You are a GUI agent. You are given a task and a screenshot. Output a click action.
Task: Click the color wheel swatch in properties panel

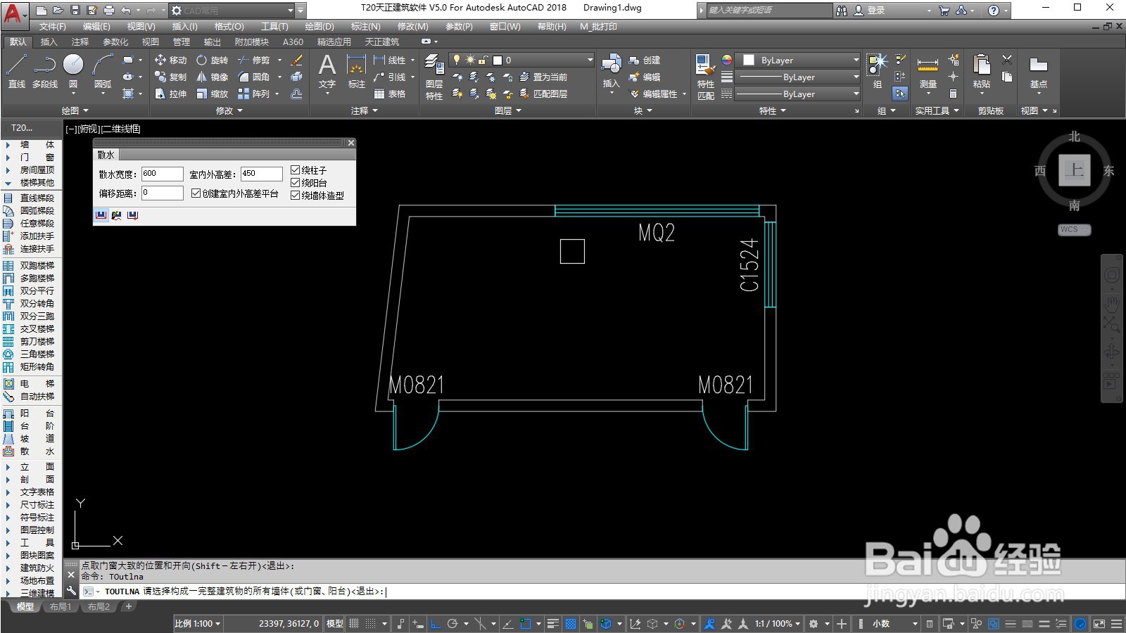coord(726,60)
